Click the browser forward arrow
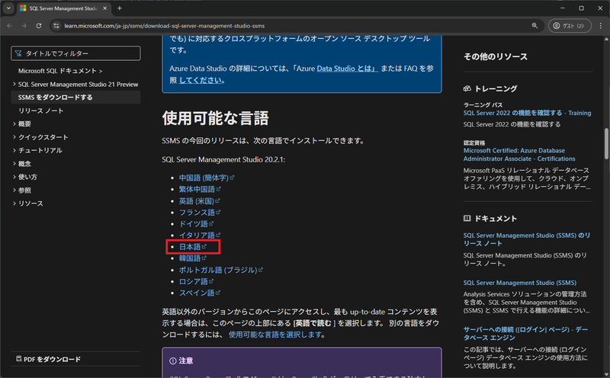The width and height of the screenshot is (610, 378). [x=24, y=26]
